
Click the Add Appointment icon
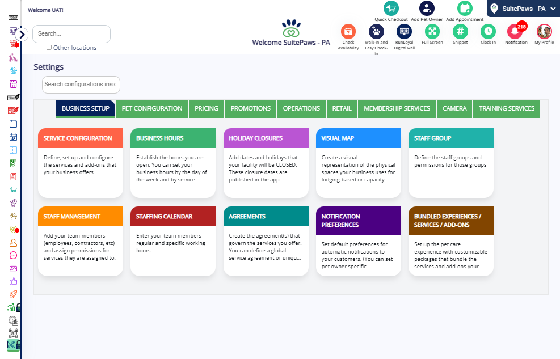[x=465, y=8]
